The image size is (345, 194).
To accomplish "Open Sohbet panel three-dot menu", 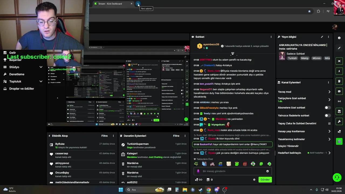I will [x=271, y=37].
